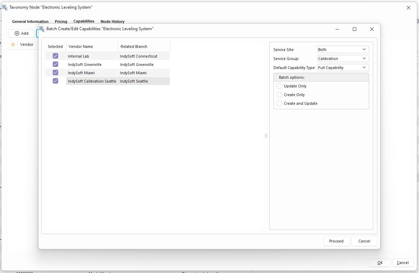The height and width of the screenshot is (273, 419).
Task: Click the Add button plus icon
Action: pyautogui.click(x=17, y=33)
